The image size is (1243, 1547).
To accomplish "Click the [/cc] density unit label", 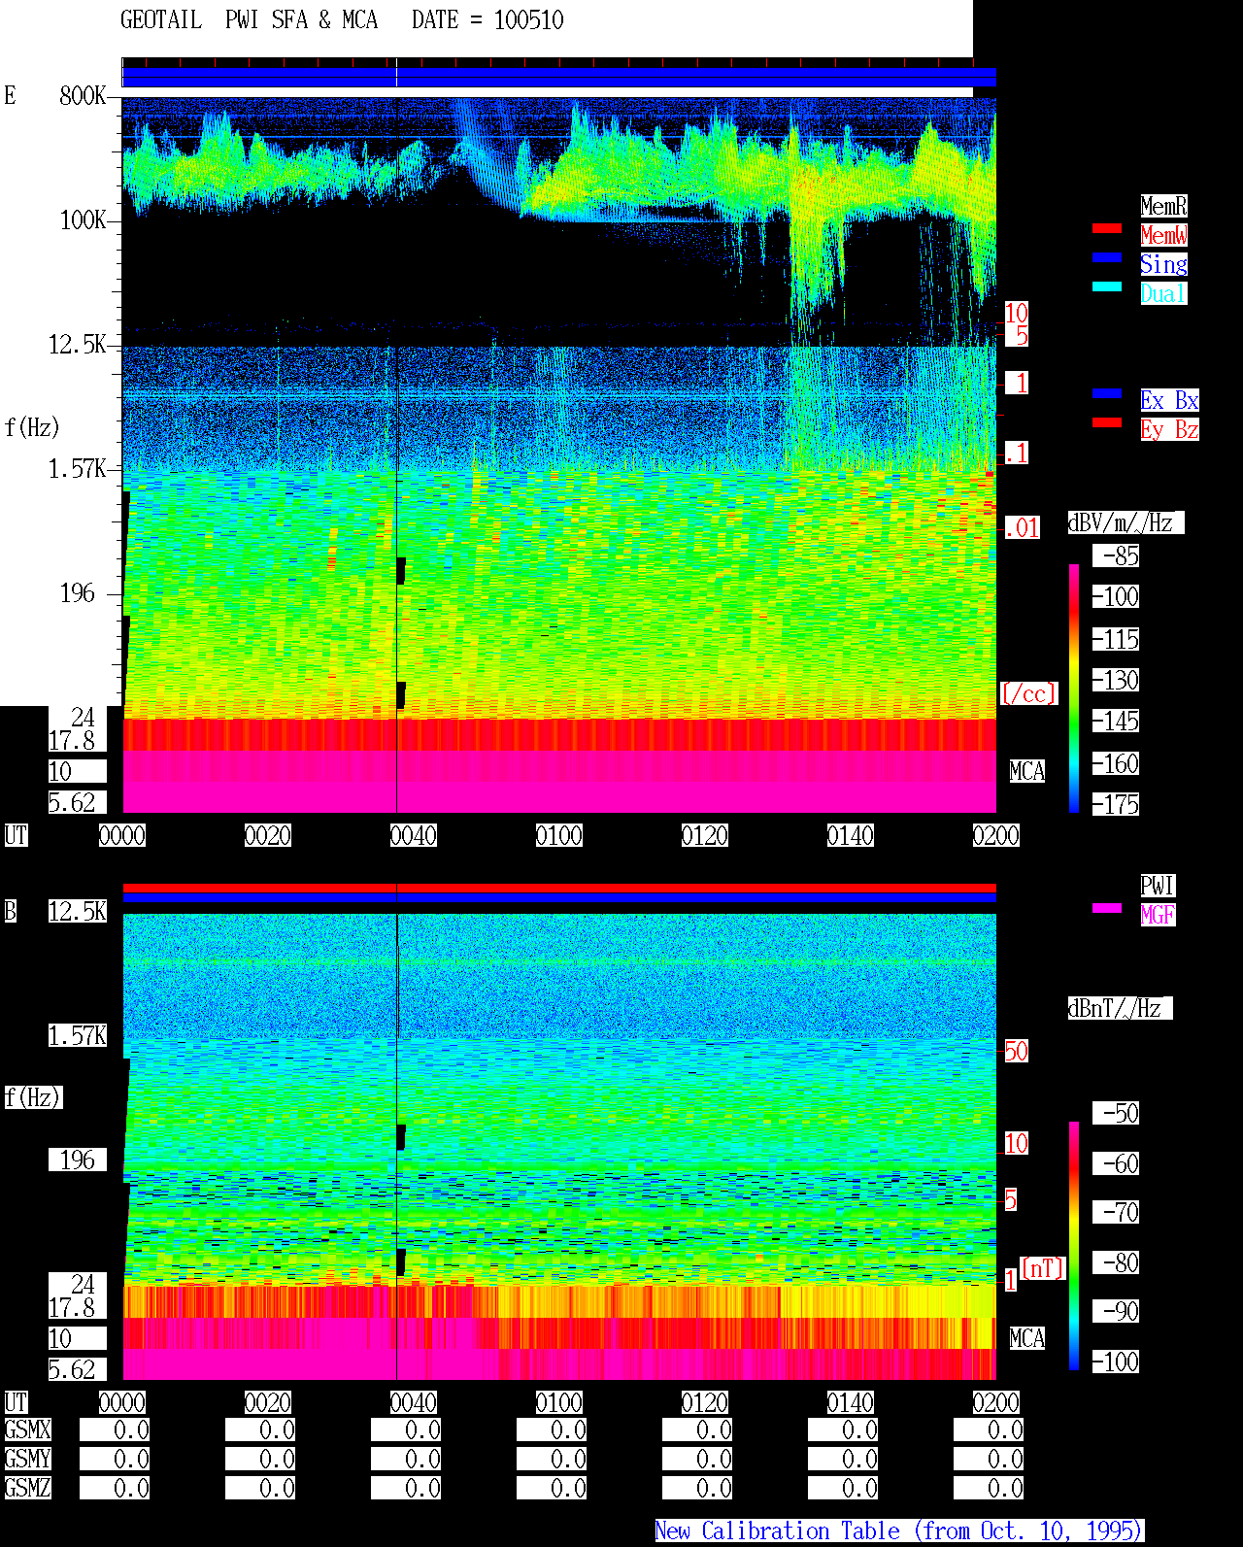I will click(x=1028, y=693).
